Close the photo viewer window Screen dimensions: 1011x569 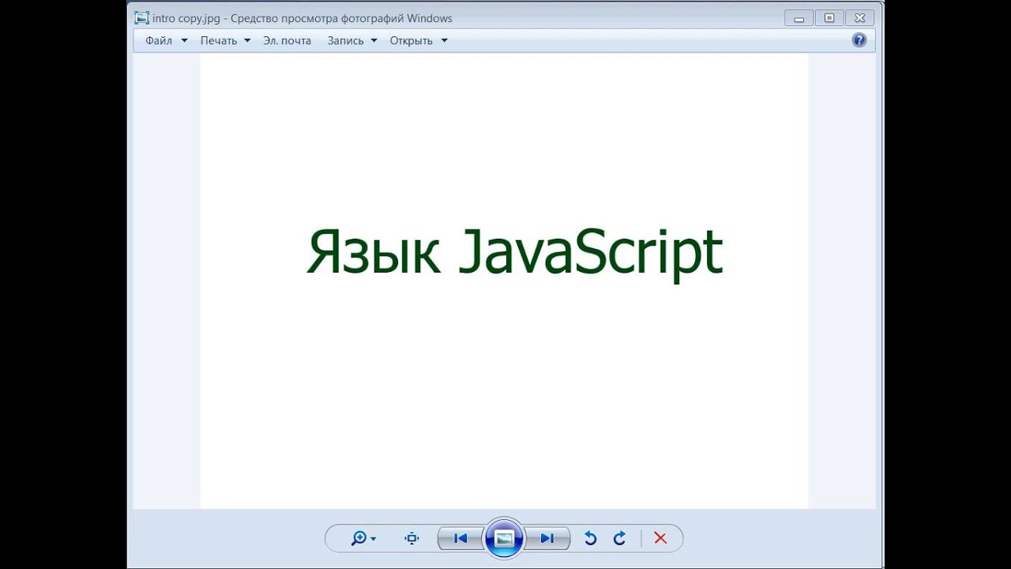coord(859,18)
